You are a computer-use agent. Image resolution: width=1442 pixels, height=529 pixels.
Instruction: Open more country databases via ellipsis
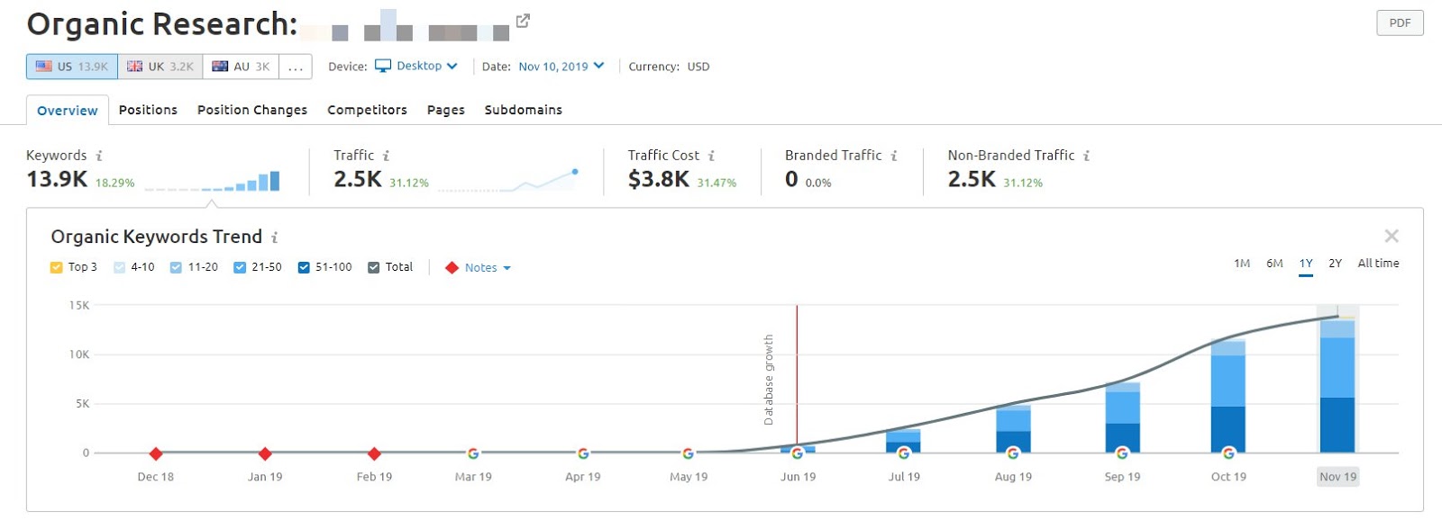pyautogui.click(x=296, y=67)
